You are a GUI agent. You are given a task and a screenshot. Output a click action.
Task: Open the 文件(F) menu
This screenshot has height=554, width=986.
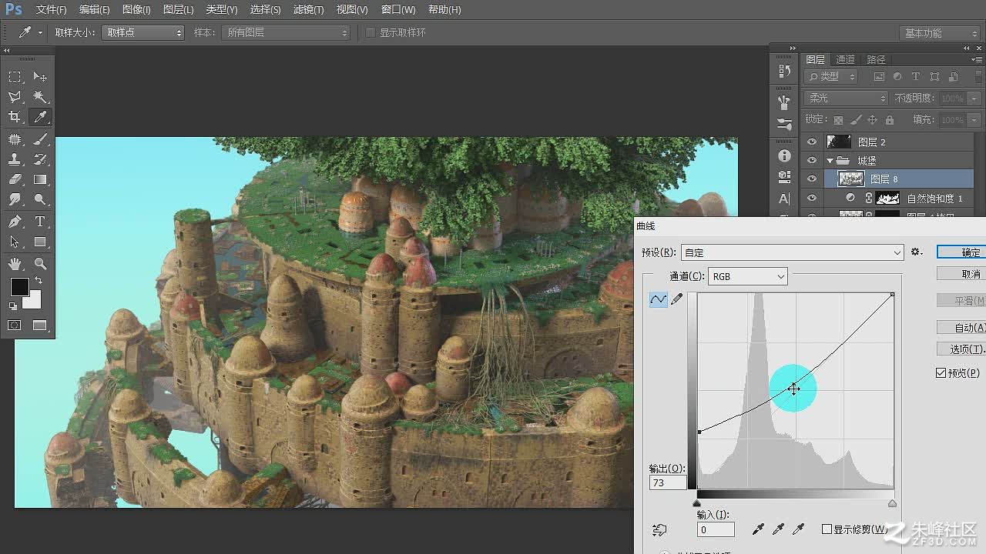51,10
